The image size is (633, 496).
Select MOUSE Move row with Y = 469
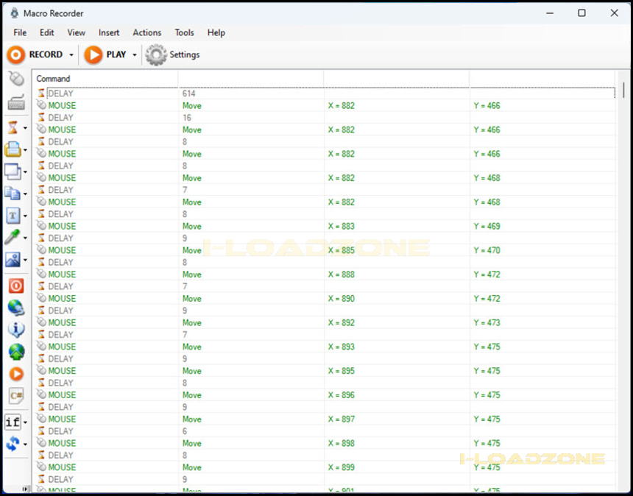[324, 227]
